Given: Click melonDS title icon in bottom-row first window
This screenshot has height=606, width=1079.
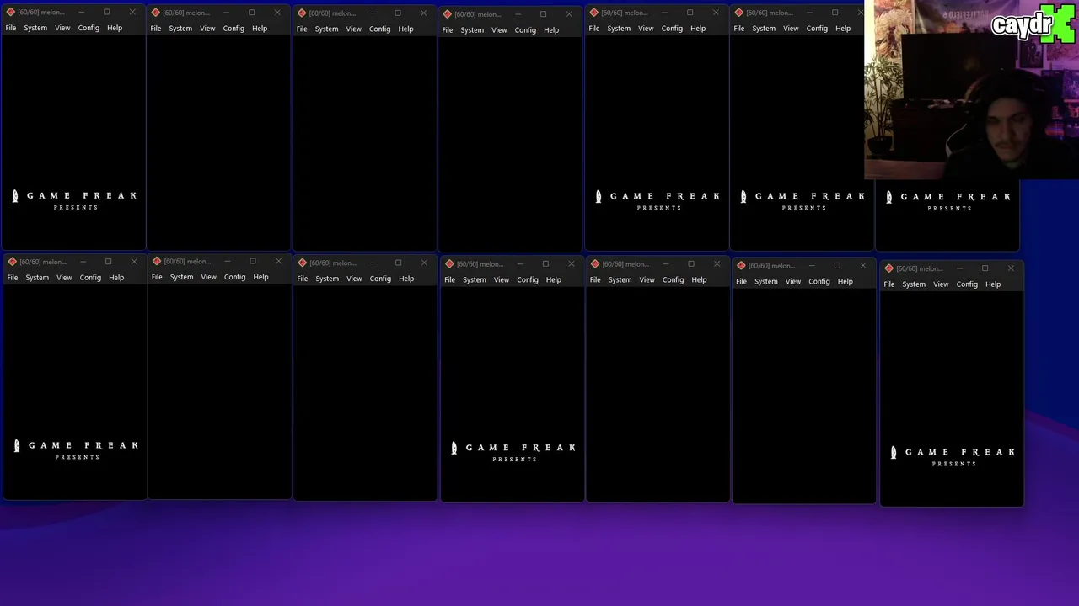Looking at the screenshot, I should [12, 262].
